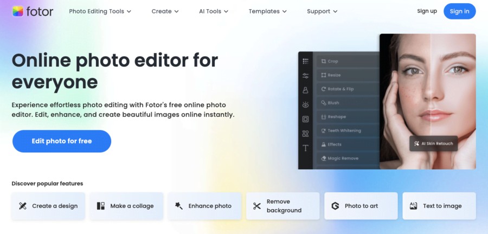Select the eye beauty icon in editor sidebar
488x234 pixels.
coord(305,105)
